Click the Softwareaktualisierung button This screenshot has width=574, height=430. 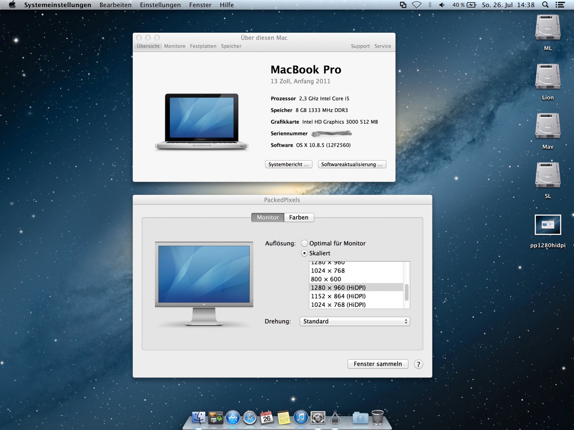352,164
